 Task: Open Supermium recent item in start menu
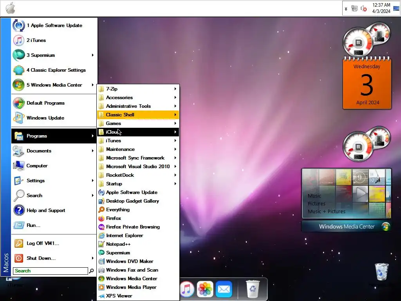pos(54,55)
